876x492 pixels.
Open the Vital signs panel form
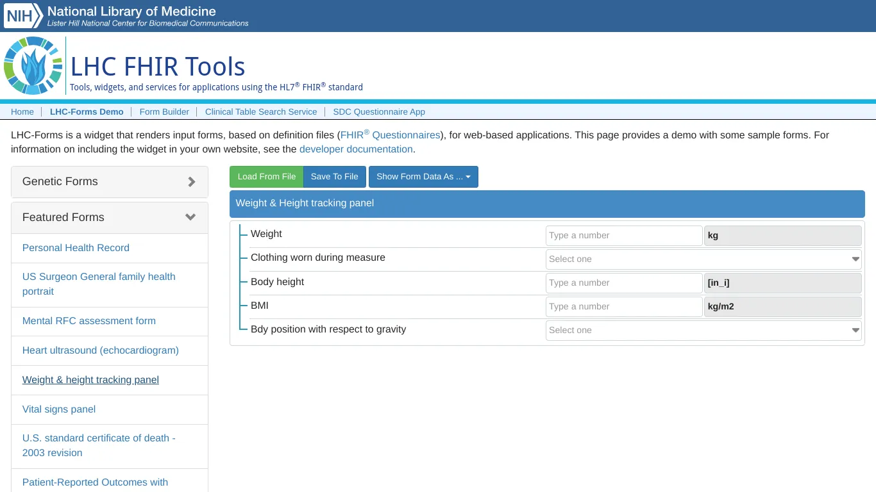[x=59, y=409]
